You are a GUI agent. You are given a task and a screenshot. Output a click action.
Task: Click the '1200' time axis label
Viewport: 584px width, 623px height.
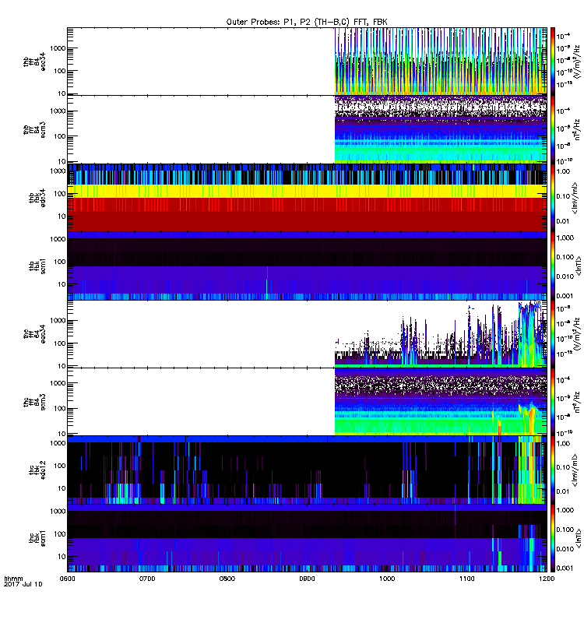(x=547, y=579)
